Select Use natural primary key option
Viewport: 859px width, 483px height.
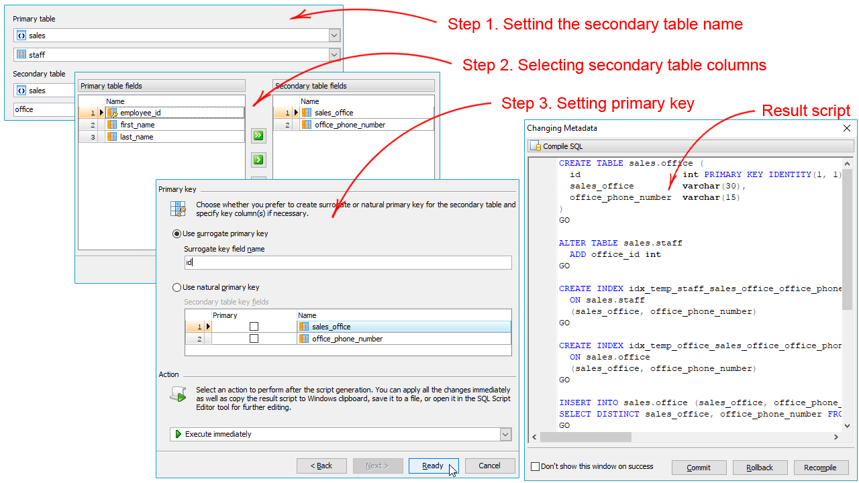pyautogui.click(x=177, y=287)
